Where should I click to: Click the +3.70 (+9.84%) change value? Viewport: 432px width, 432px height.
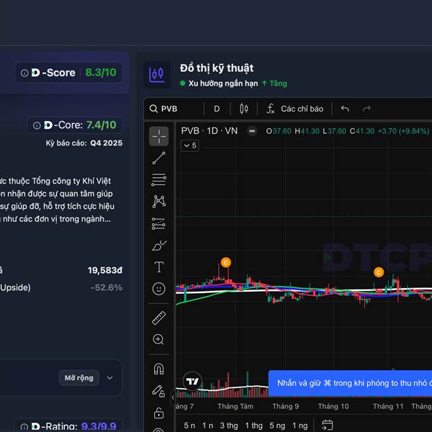tap(404, 131)
